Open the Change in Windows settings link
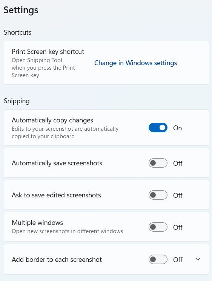The height and width of the screenshot is (281, 212). point(135,63)
